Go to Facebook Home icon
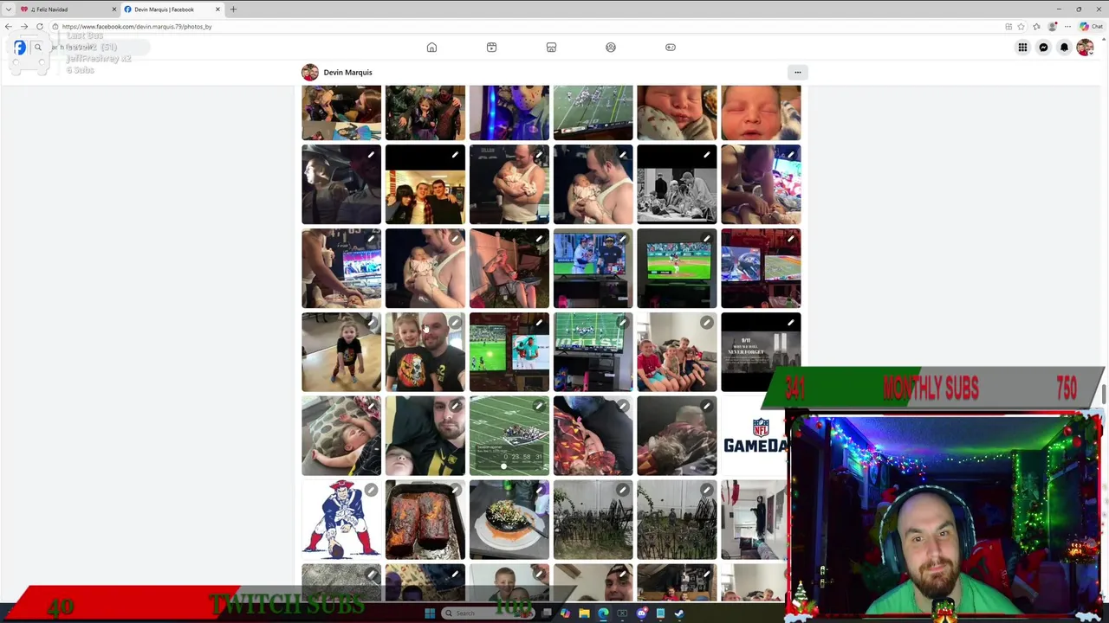 click(x=431, y=48)
